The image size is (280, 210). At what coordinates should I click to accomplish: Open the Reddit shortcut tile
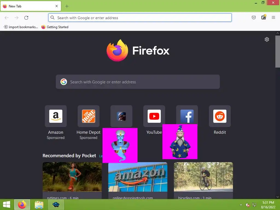click(x=220, y=116)
